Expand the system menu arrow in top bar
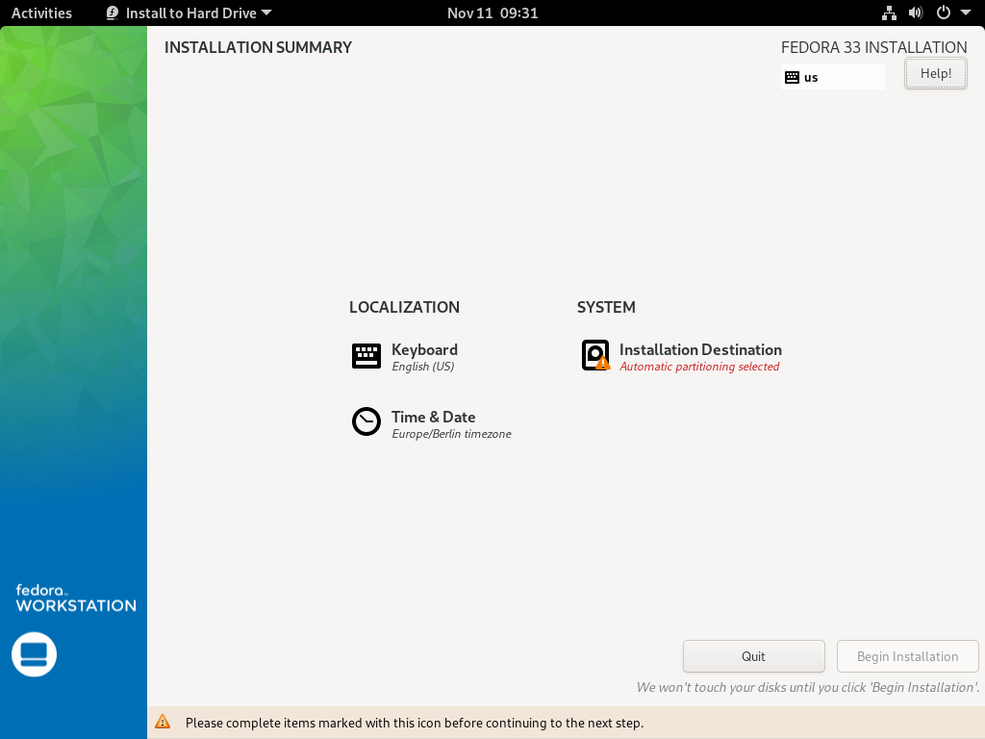Screen dimensions: 985x739 (x=966, y=13)
